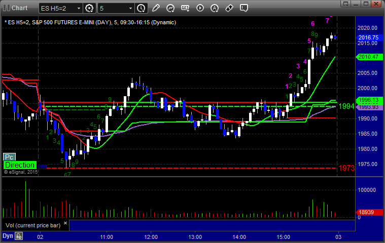
Task: Click the bar replay play icon
Action: point(200,8)
